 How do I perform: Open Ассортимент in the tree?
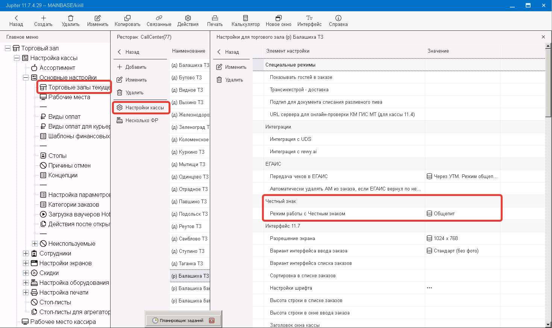coord(53,68)
